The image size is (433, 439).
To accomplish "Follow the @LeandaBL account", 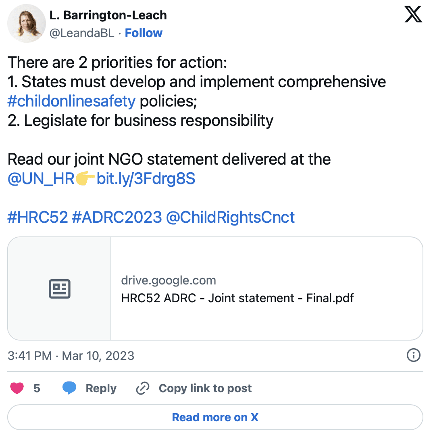I will click(x=144, y=33).
